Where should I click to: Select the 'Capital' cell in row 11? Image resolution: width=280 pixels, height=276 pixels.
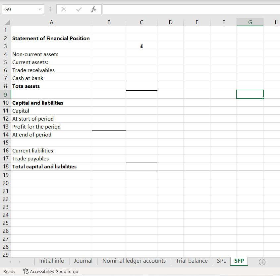(51, 111)
